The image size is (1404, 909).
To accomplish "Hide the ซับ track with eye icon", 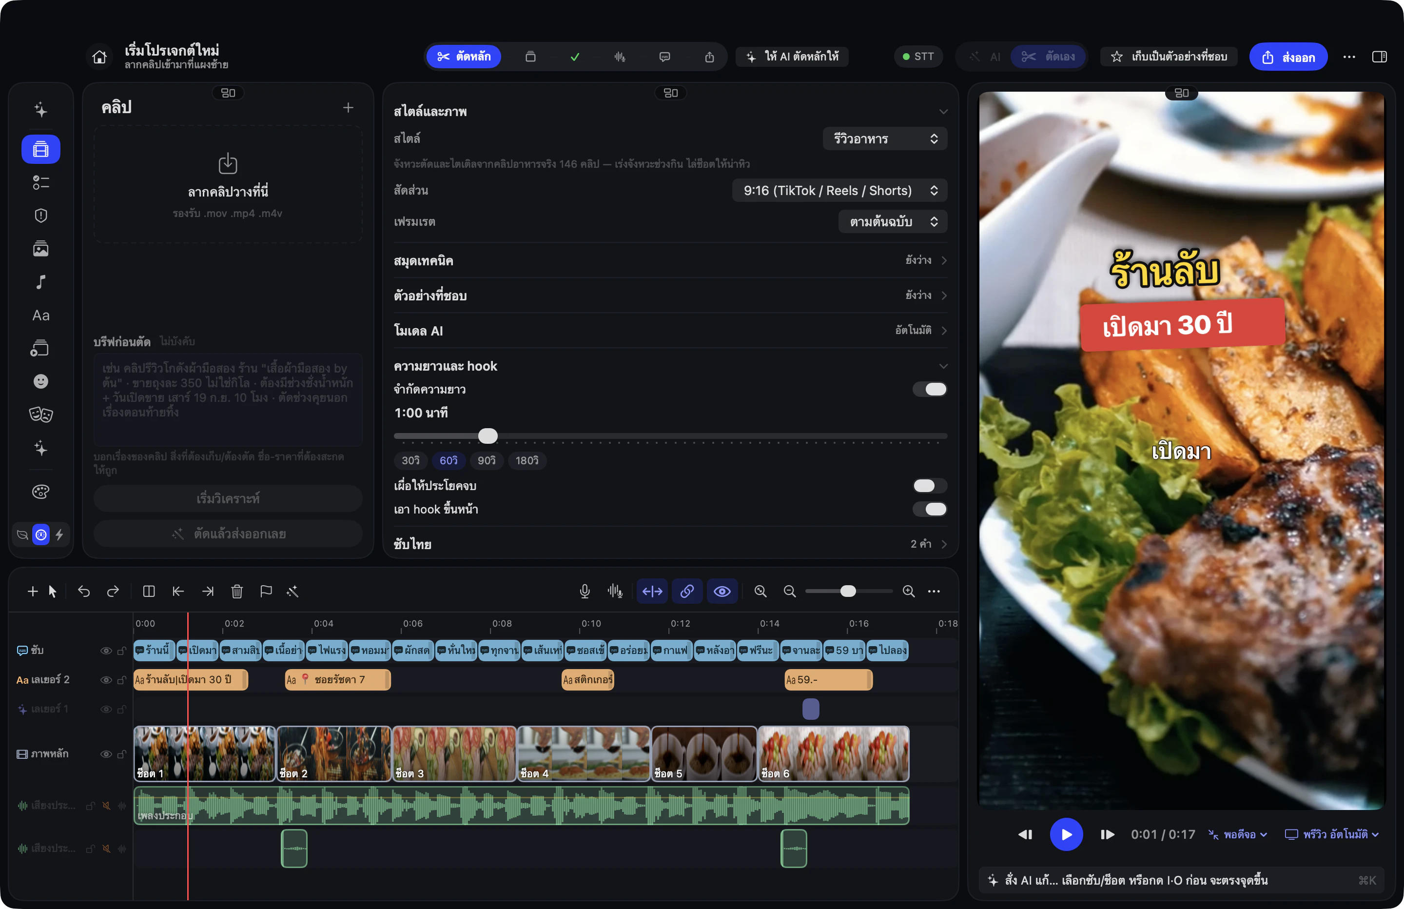I will 106,651.
